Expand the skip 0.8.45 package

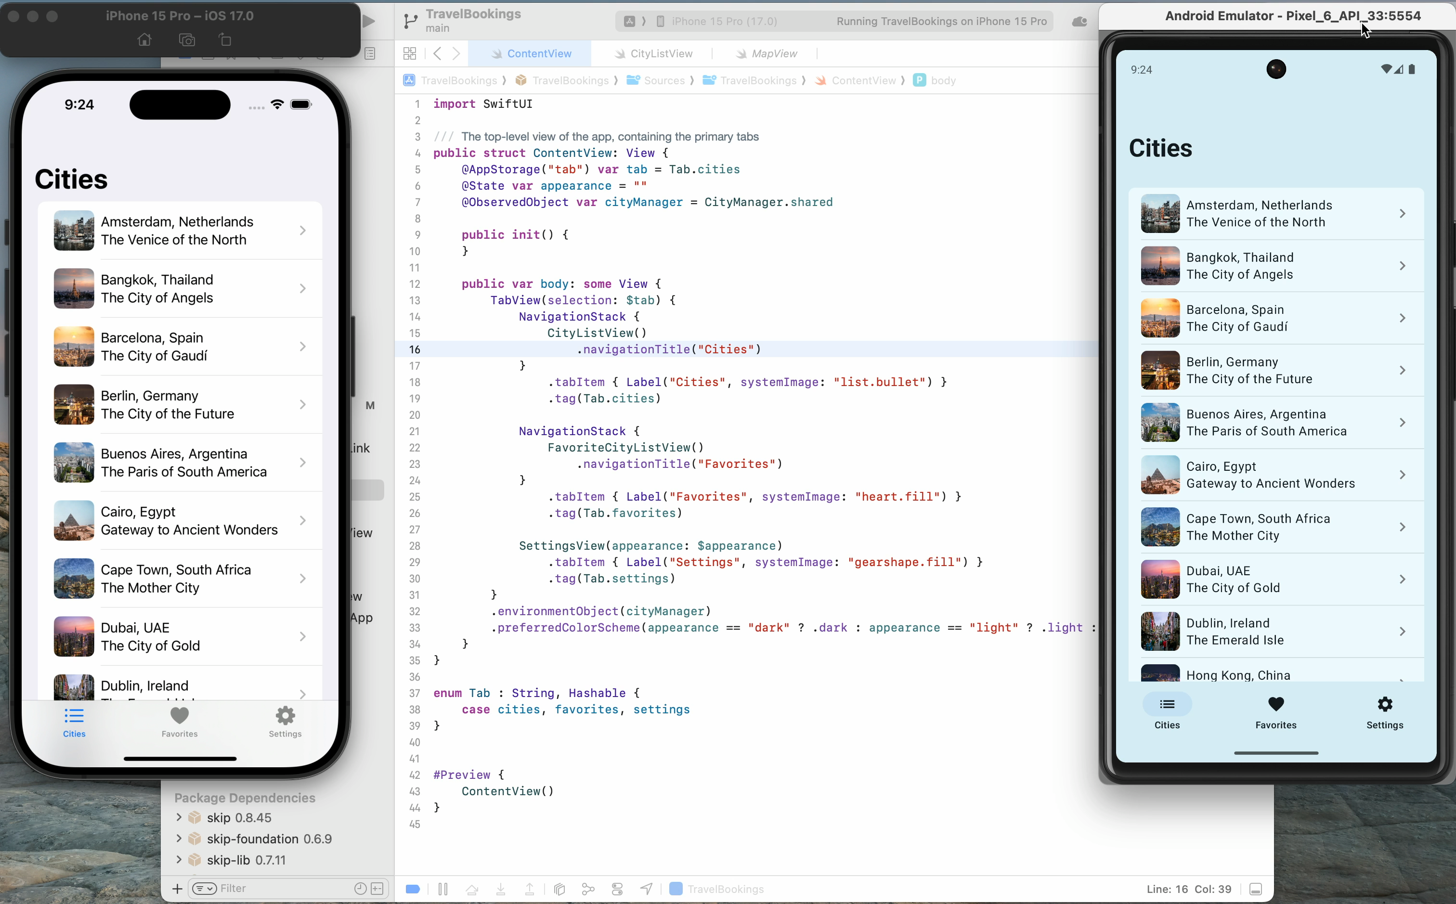click(x=178, y=817)
